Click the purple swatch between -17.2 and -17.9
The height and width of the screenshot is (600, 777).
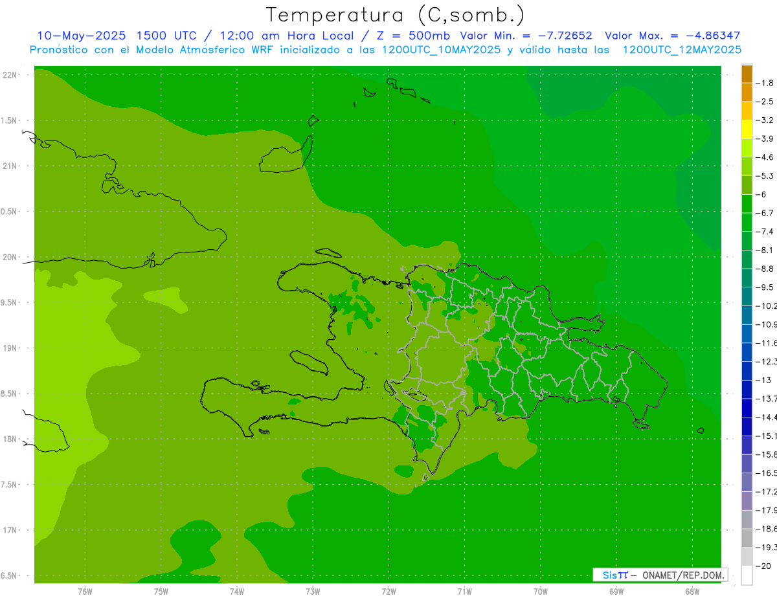747,500
